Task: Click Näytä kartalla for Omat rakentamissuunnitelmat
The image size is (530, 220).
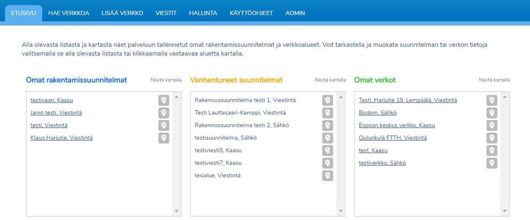Action: (x=166, y=80)
